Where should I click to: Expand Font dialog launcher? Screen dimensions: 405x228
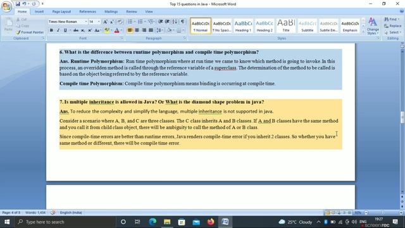point(121,38)
